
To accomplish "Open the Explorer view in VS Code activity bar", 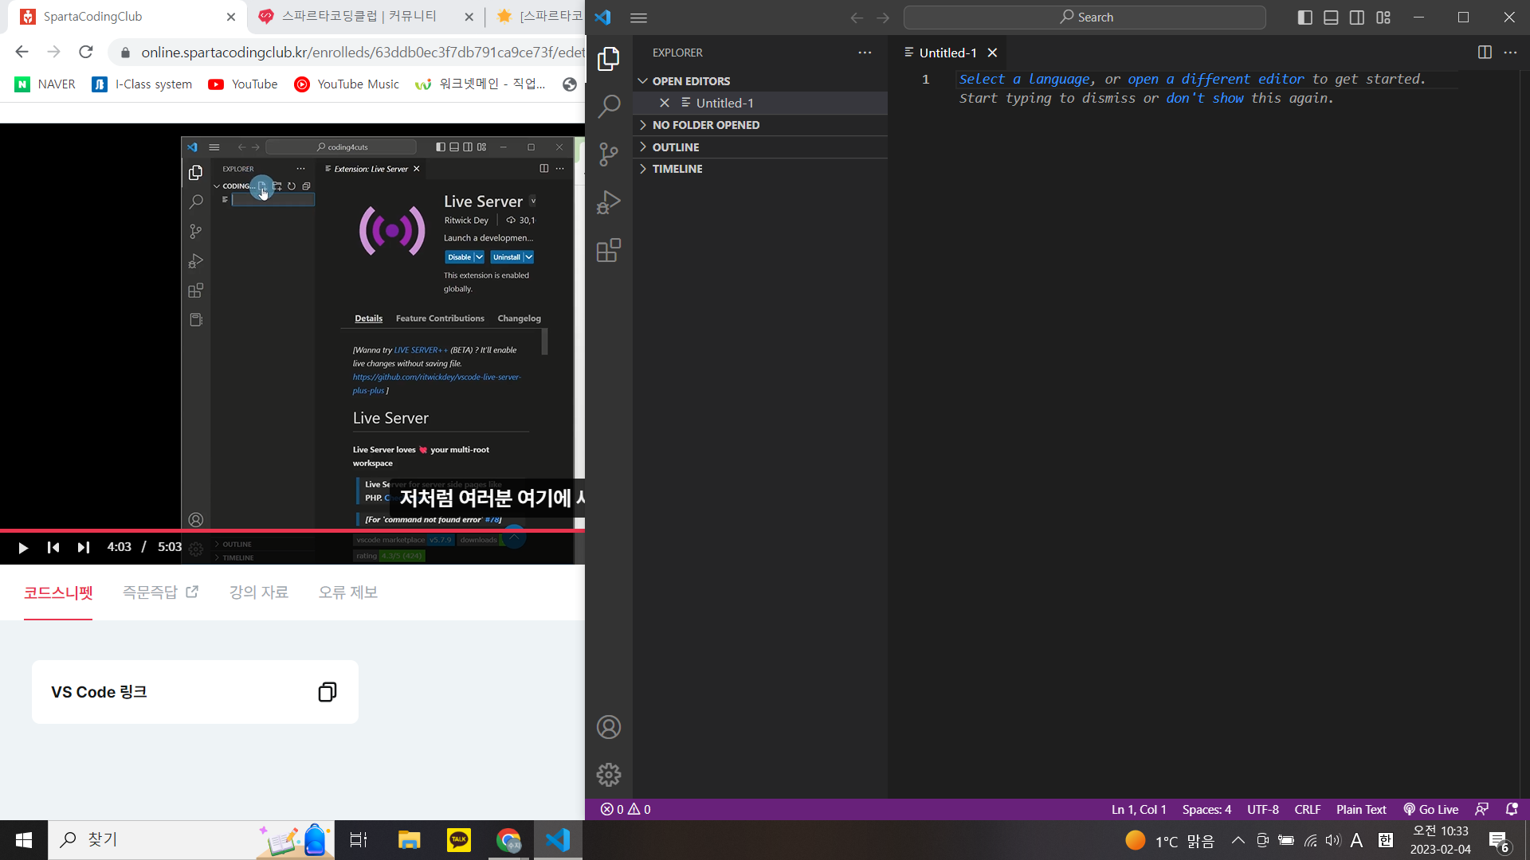I will point(609,59).
